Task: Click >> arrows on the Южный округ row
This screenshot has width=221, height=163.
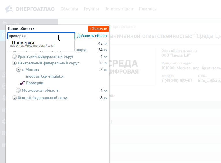Action: pyautogui.click(x=105, y=98)
